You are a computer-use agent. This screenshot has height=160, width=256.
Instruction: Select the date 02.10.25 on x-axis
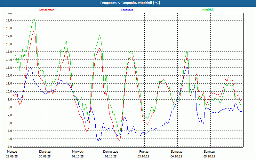[111, 156]
